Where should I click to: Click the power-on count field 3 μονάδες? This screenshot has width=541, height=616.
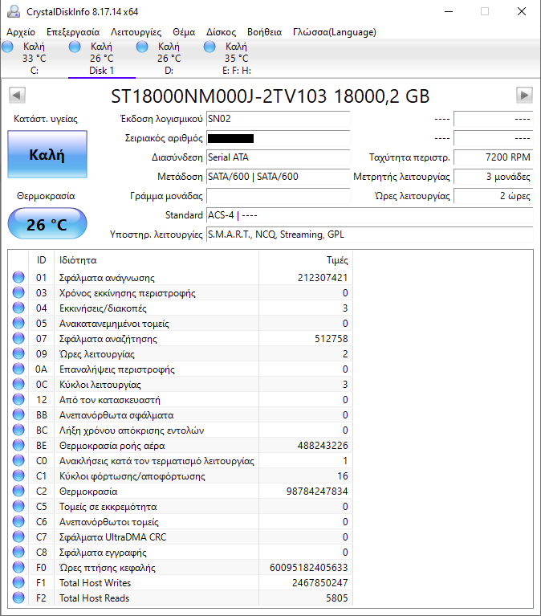tap(493, 177)
